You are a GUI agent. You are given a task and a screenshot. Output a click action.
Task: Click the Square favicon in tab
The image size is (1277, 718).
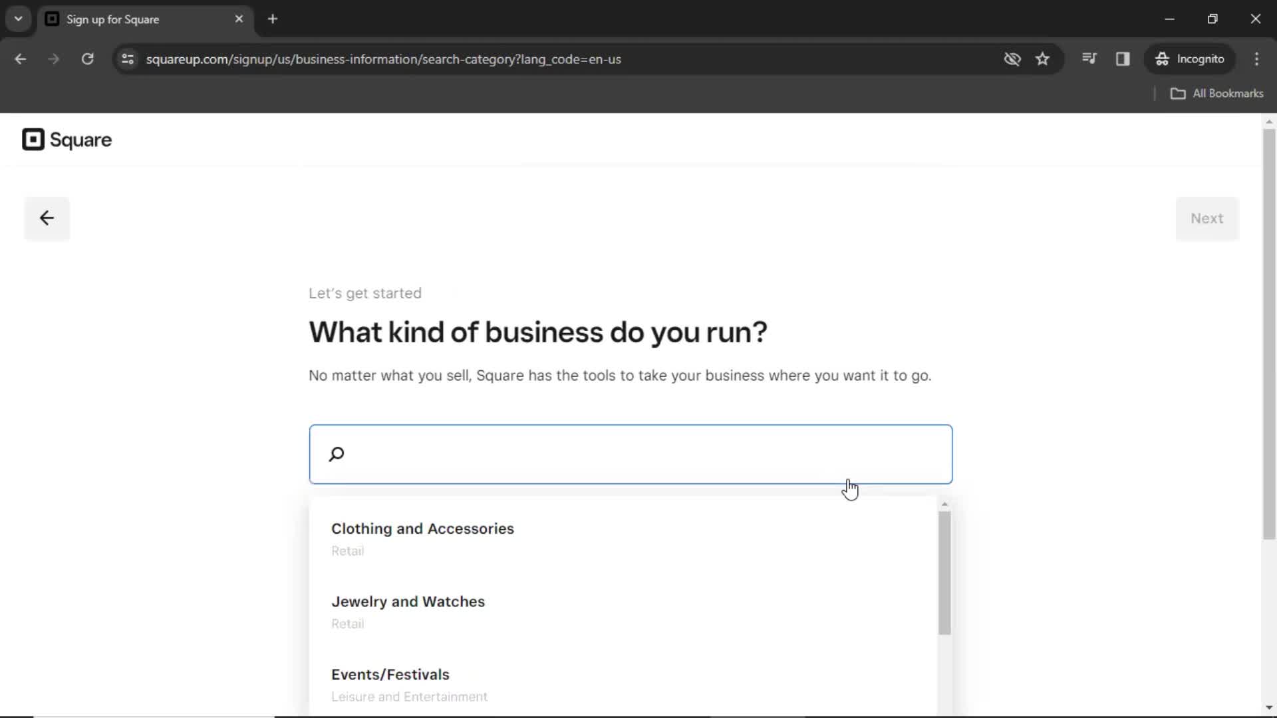coord(52,19)
